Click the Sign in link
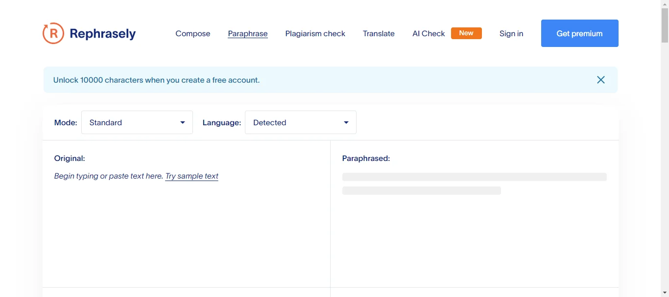 [511, 33]
